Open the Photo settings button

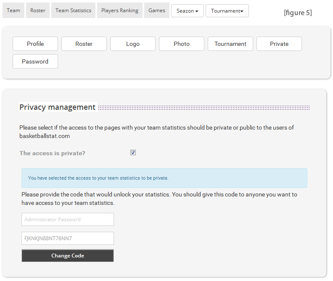pos(182,44)
